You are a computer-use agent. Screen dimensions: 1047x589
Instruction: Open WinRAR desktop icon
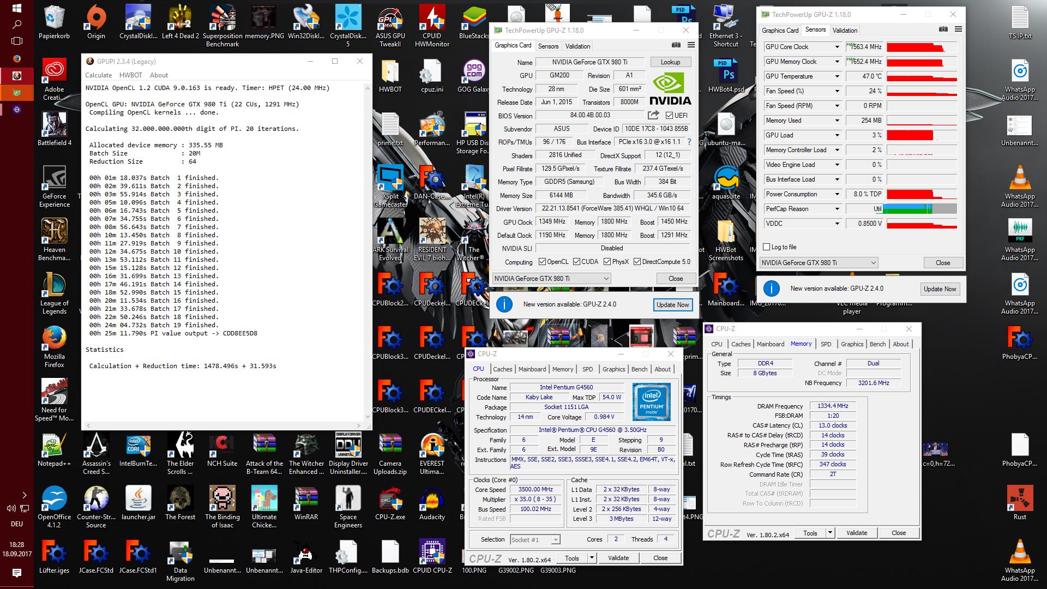click(306, 503)
